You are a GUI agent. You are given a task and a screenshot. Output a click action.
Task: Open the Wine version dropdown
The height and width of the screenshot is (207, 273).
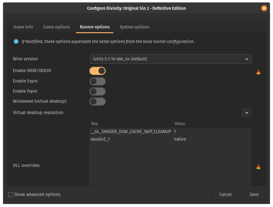(x=170, y=59)
